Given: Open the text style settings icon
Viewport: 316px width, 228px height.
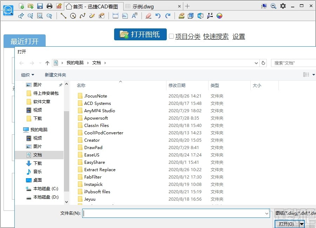Looking at the screenshot, I should tap(134, 16).
